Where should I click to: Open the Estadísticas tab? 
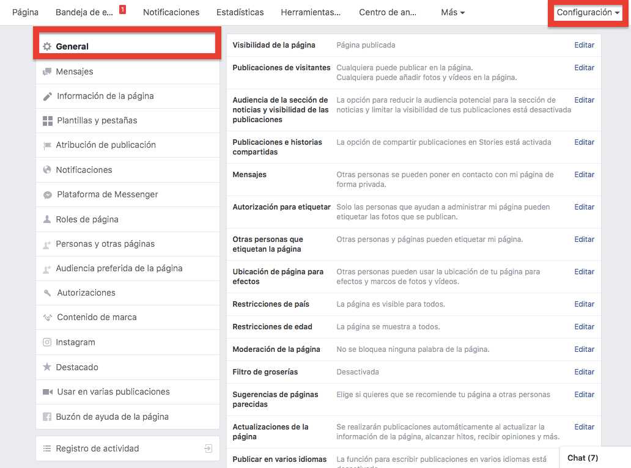(x=240, y=12)
